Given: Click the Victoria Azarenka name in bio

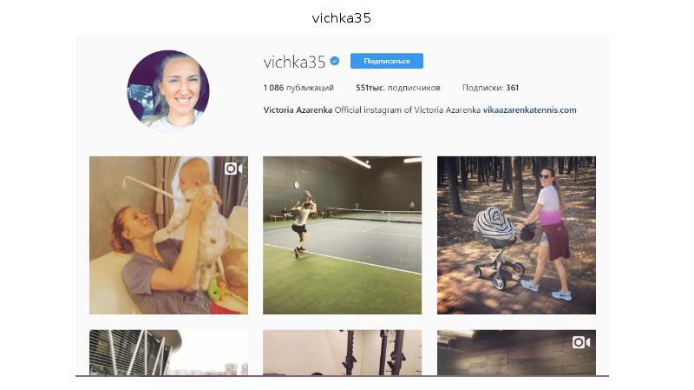Looking at the screenshot, I should (298, 110).
